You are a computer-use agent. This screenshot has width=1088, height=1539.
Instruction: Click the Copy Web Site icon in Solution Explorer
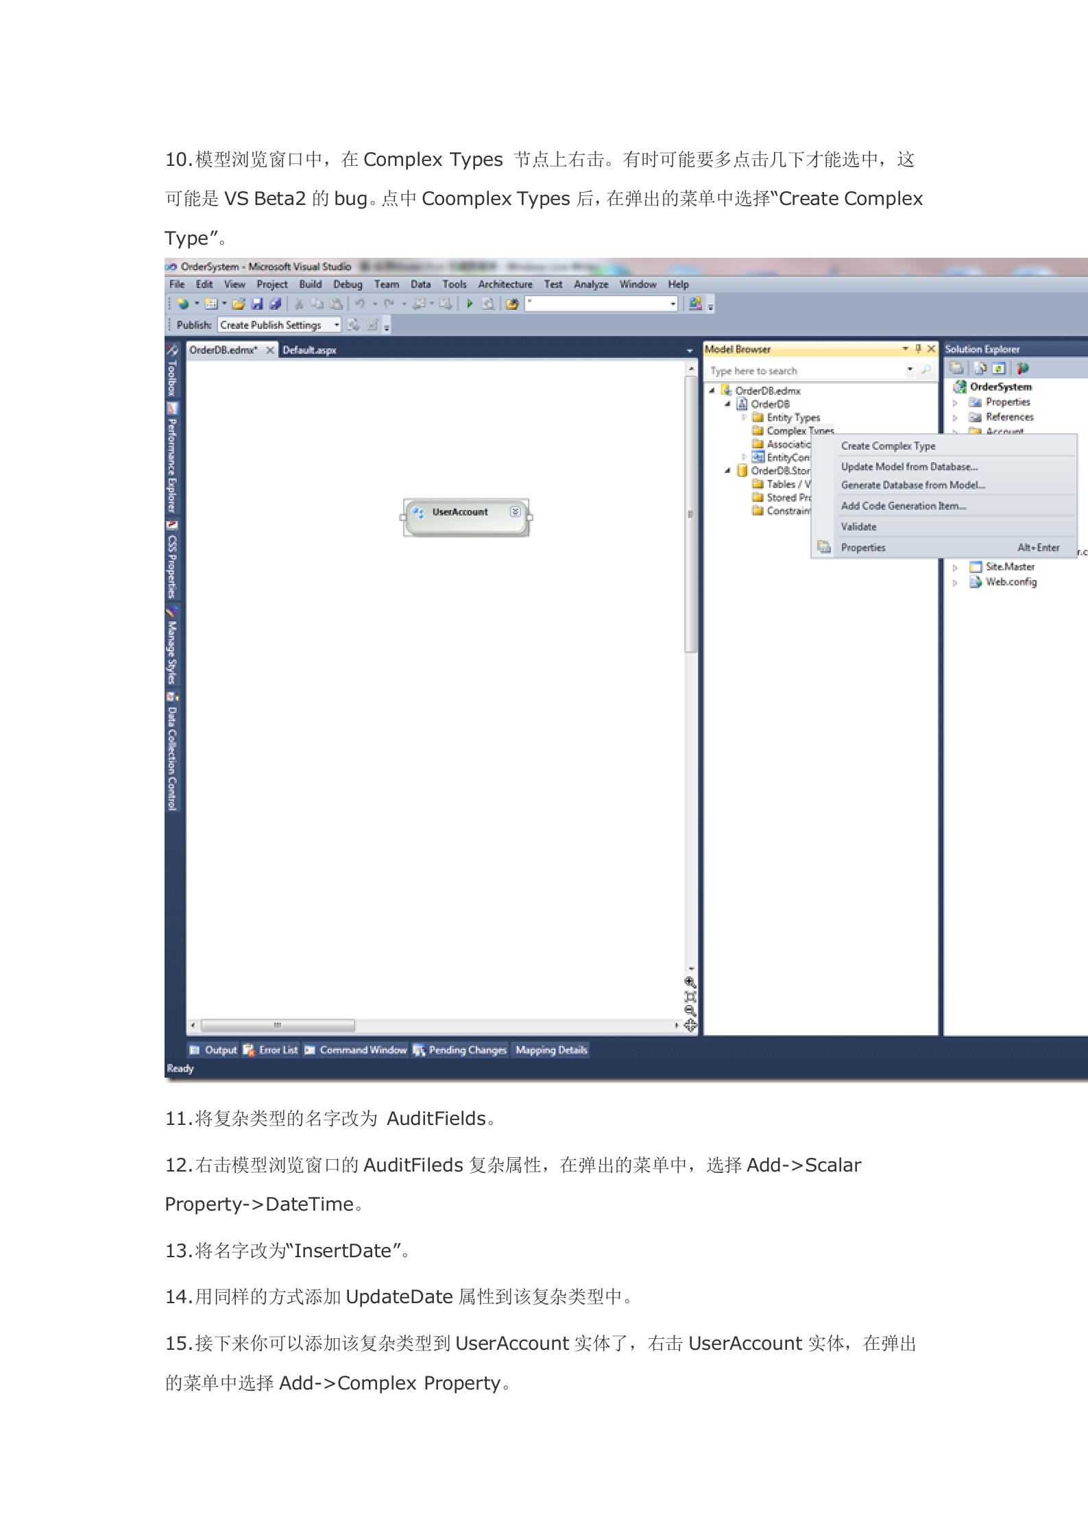(1023, 368)
